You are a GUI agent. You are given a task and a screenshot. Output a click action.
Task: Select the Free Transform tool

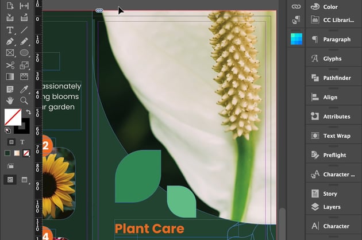24,65
